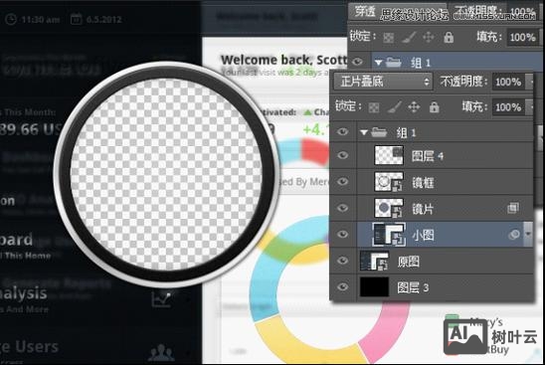The height and width of the screenshot is (365, 545).
Task: Select 镜片 layer thumbnail
Action: [x=389, y=208]
